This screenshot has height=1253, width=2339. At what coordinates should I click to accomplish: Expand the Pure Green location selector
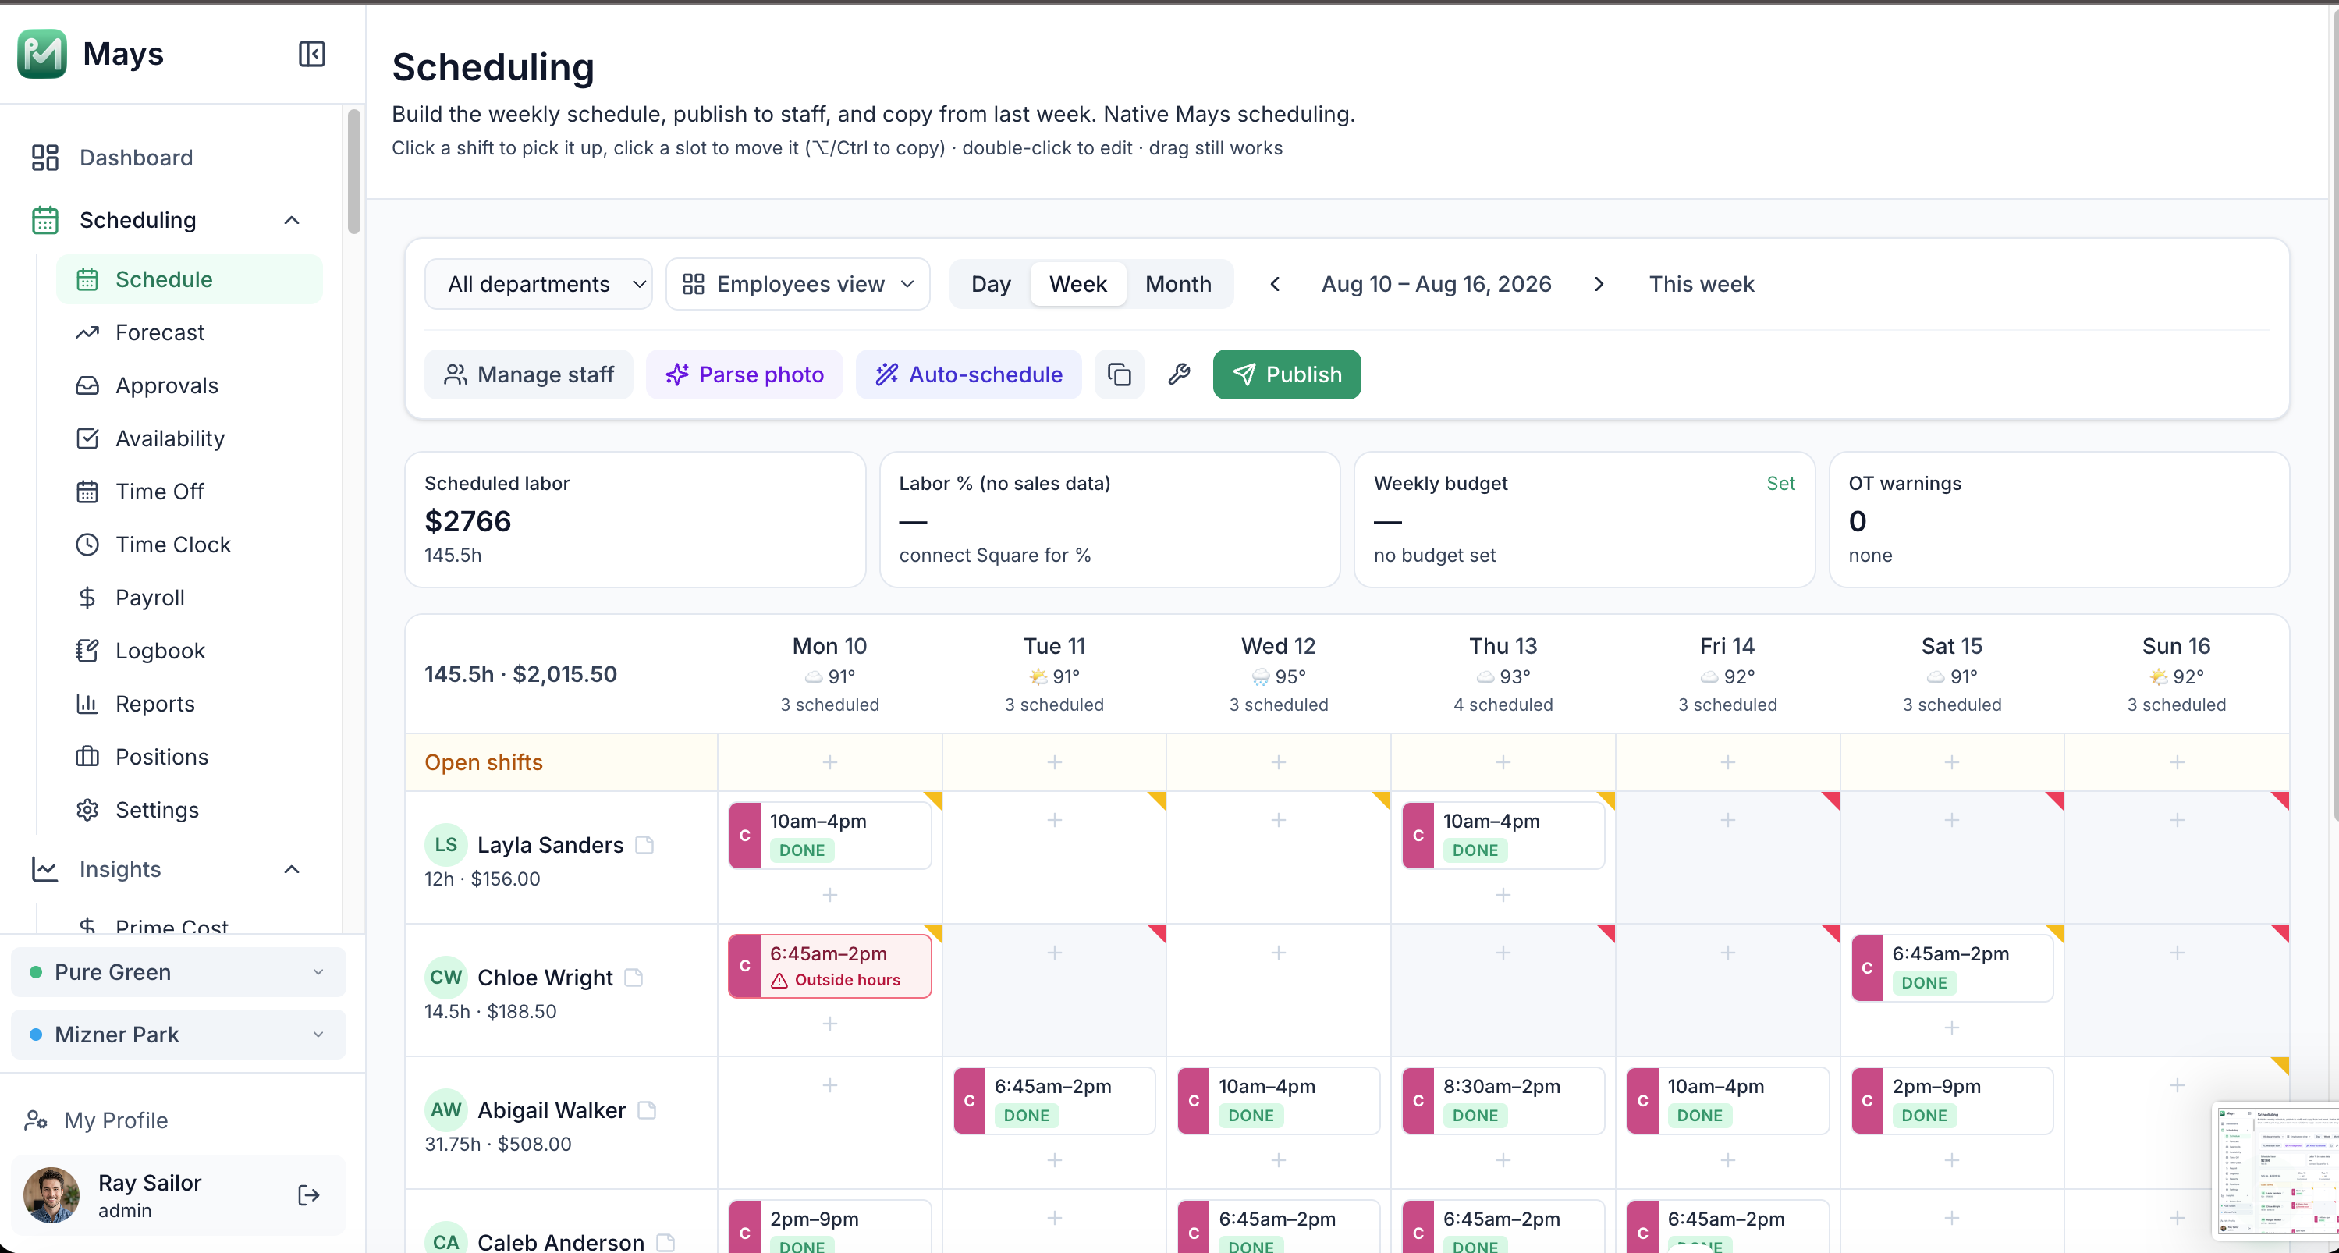tap(178, 972)
